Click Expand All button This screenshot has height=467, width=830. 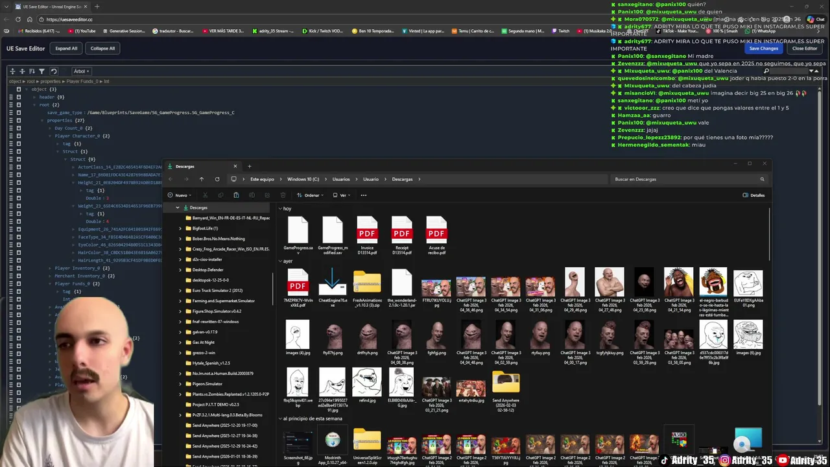coord(66,48)
